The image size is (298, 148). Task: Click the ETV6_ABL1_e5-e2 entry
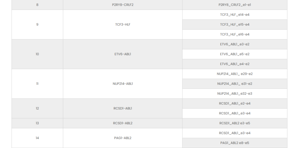pos(235,54)
